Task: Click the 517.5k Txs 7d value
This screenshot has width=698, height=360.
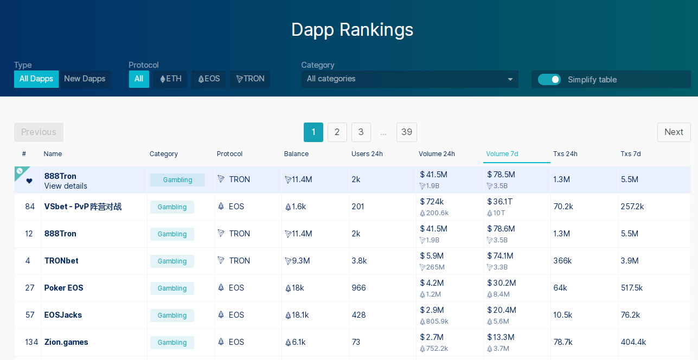Action: coord(632,288)
